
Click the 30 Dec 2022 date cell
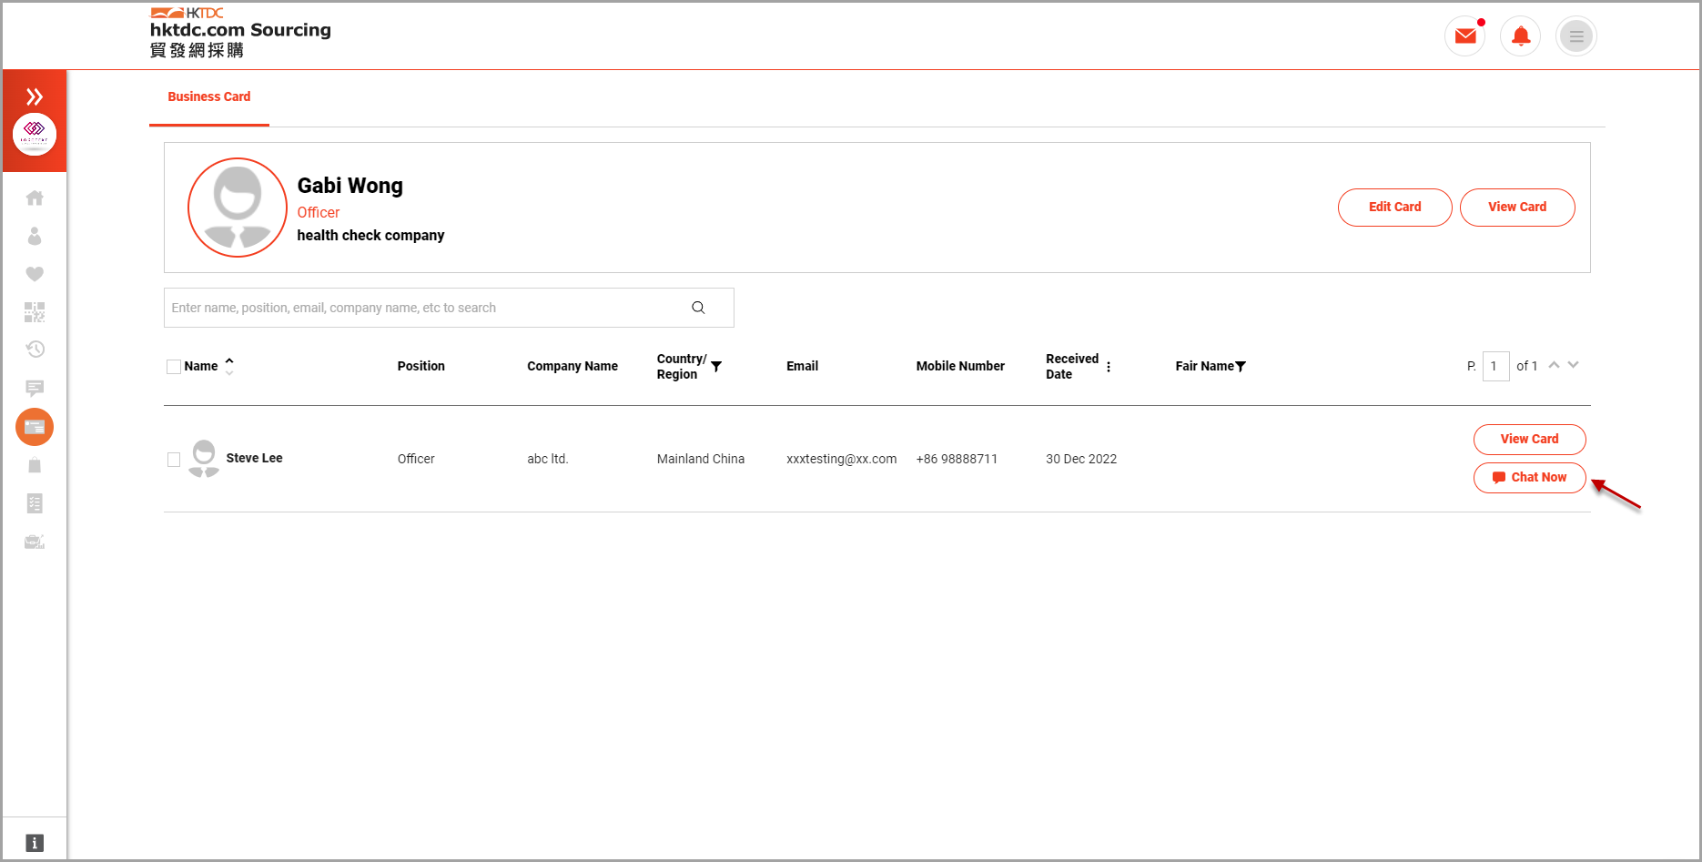[x=1081, y=459]
